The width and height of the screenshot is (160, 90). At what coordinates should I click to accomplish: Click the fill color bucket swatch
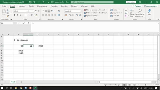pyautogui.click(x=32, y=15)
